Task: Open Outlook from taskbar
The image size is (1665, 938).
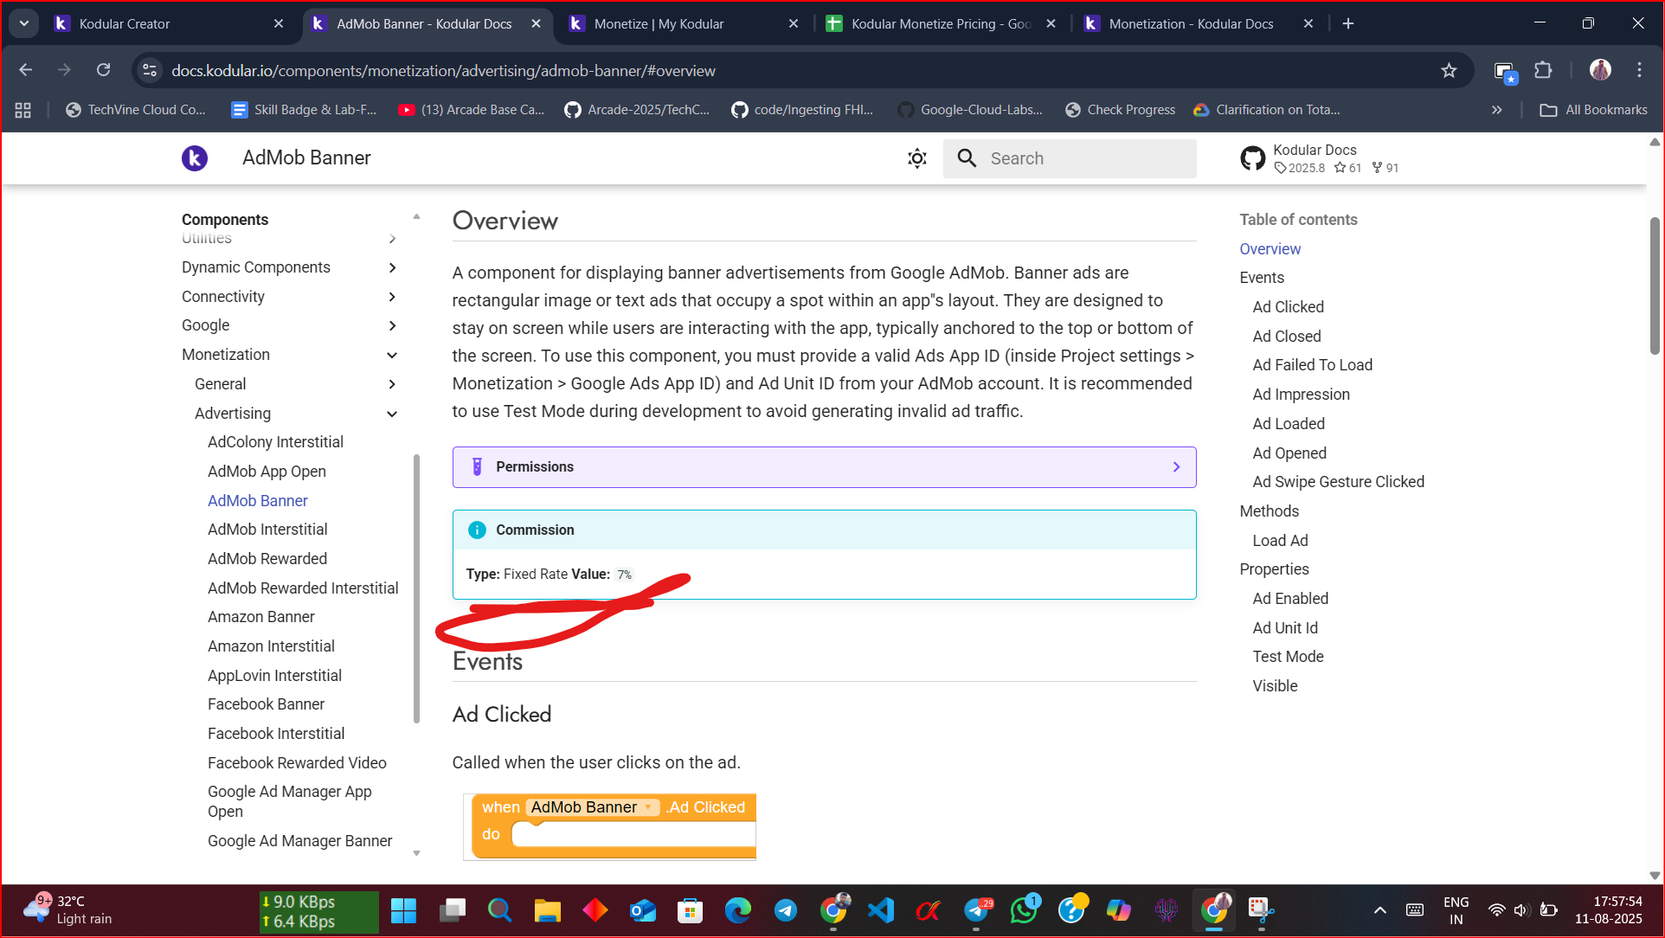Action: tap(643, 910)
